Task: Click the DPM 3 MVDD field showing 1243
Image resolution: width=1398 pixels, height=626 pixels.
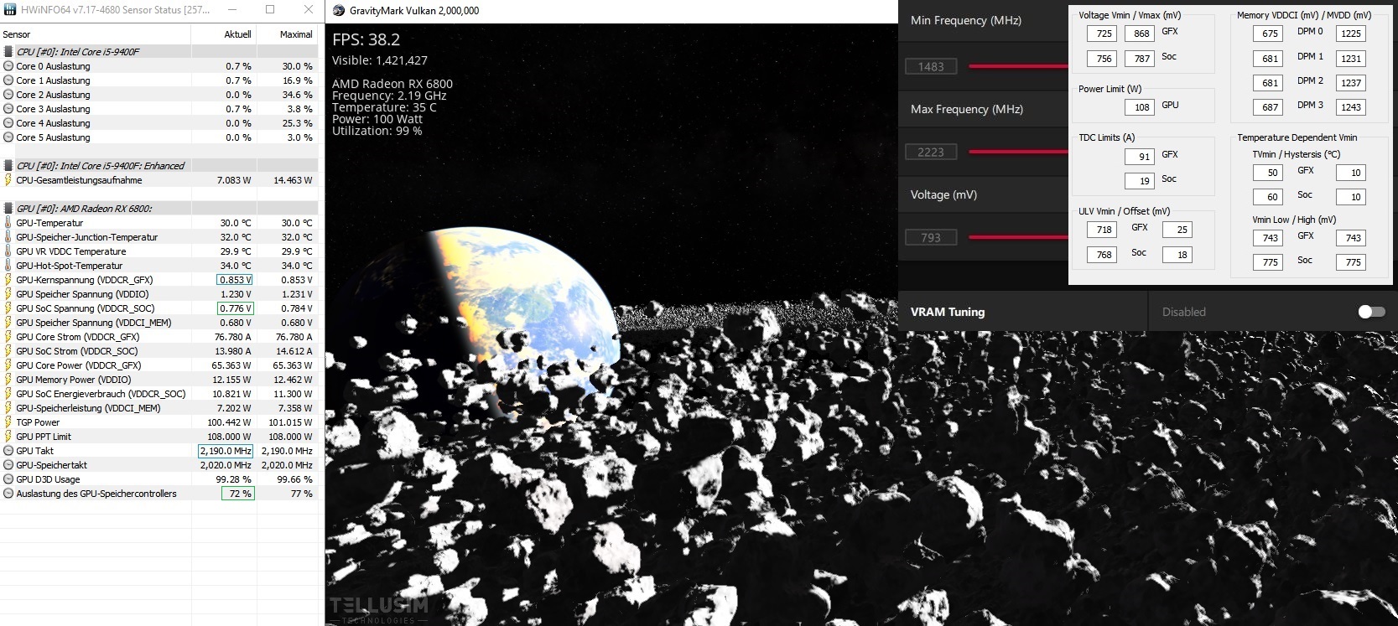Action: point(1350,107)
